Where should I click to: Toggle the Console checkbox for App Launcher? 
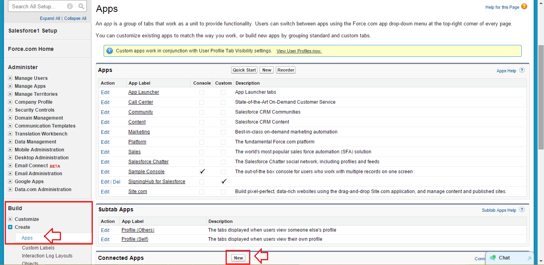[202, 92]
